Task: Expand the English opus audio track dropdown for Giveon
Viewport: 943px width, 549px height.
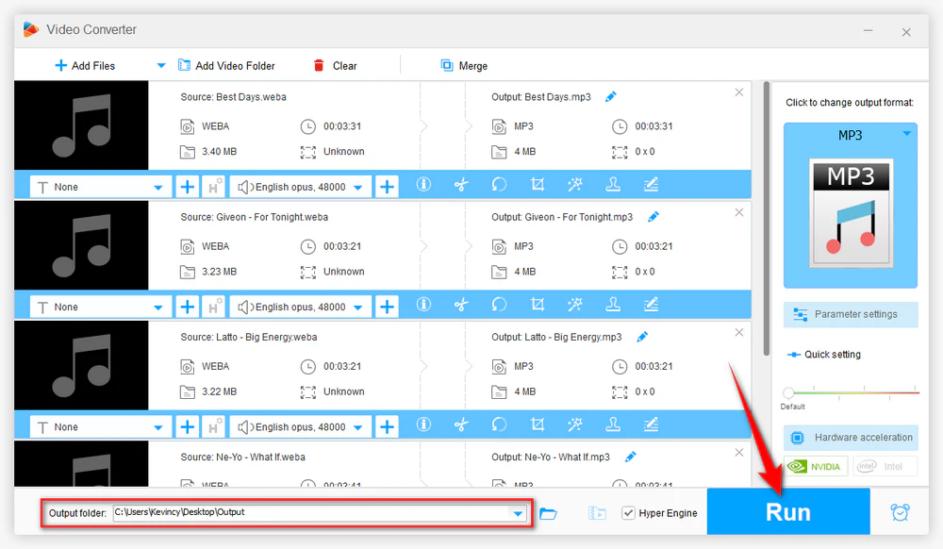Action: pos(301,308)
